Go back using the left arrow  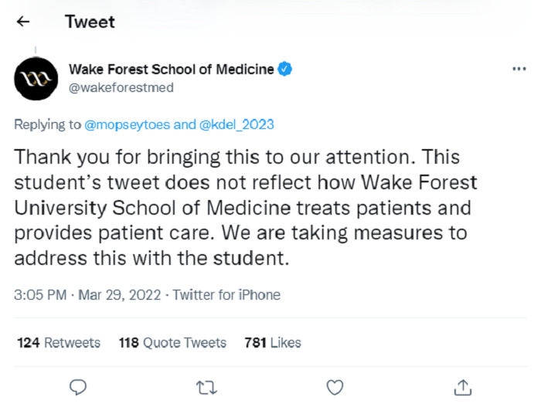tap(23, 22)
